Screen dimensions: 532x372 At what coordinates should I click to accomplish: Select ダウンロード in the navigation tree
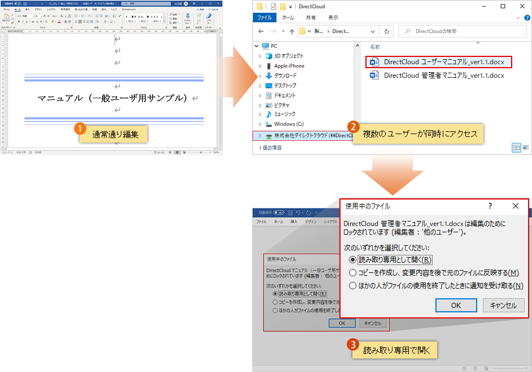pyautogui.click(x=285, y=76)
